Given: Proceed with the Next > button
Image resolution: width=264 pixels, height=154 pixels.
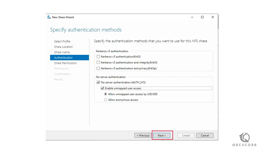Looking at the screenshot, I should pyautogui.click(x=162, y=136).
